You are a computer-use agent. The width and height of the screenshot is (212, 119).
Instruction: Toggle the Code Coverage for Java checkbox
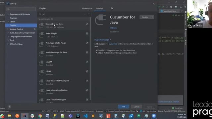[87, 52]
